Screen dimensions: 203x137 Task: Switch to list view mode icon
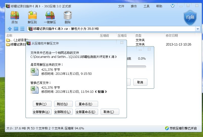(x=22, y=29)
